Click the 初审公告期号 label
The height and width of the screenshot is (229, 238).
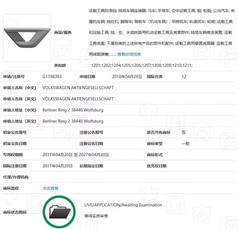coord(15,133)
